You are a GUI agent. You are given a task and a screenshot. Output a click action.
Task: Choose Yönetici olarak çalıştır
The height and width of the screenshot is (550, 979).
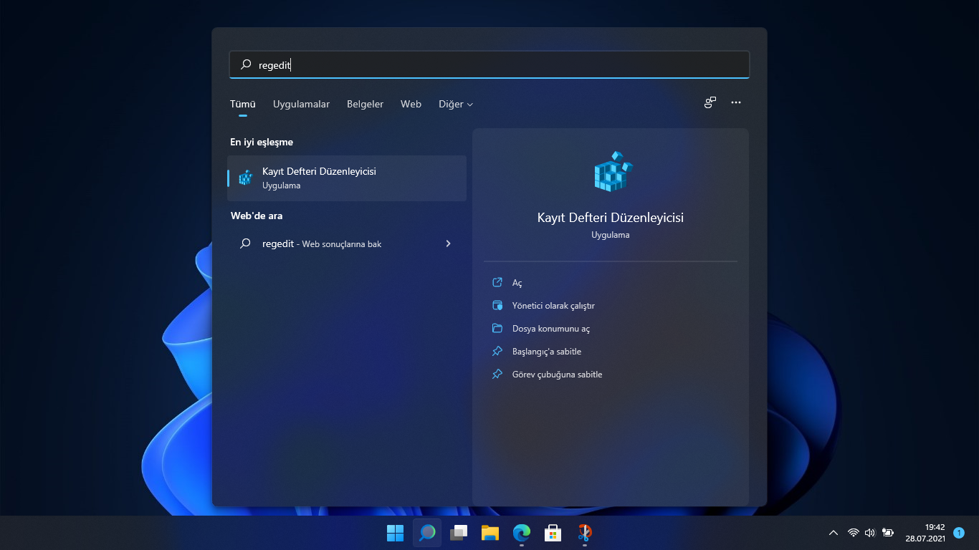[553, 306]
